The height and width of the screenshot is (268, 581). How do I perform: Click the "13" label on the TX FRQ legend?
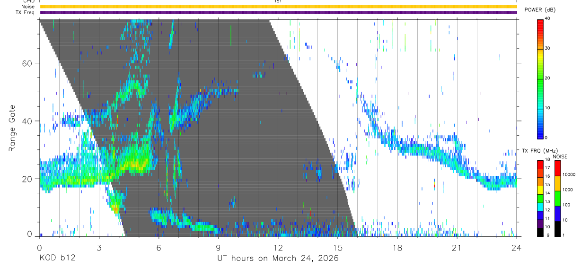point(547,201)
